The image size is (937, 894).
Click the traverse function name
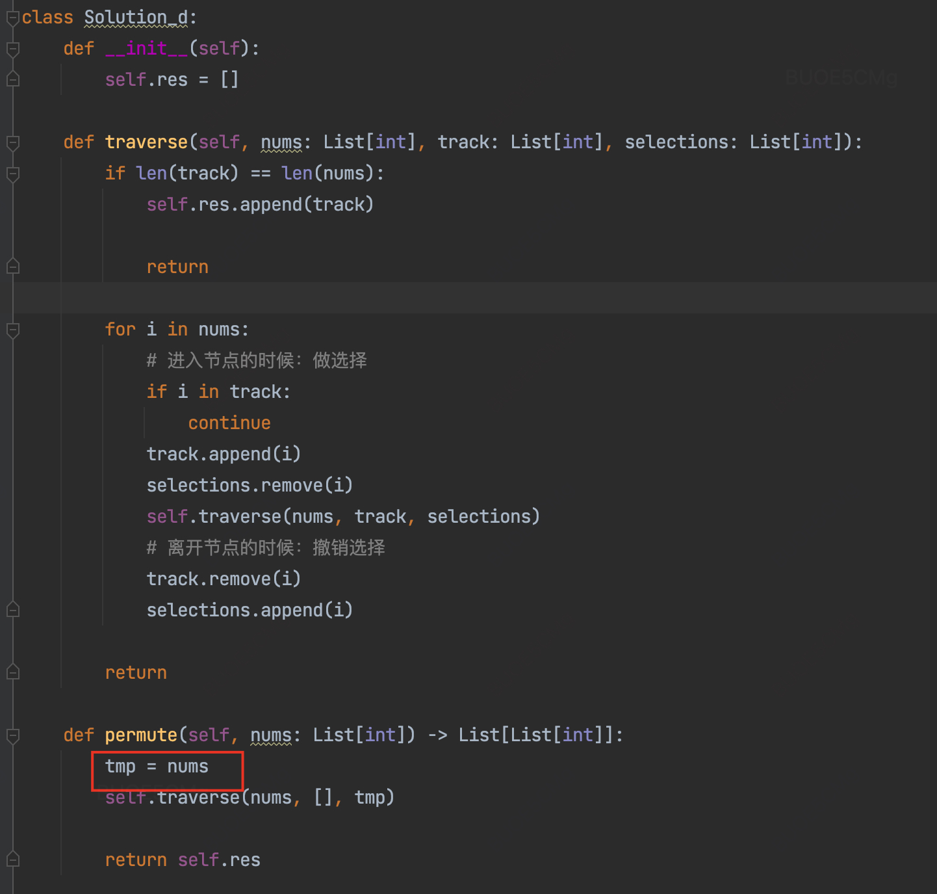tap(146, 142)
